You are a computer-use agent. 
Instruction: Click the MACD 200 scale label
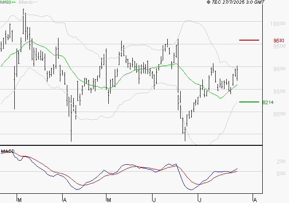point(281,161)
